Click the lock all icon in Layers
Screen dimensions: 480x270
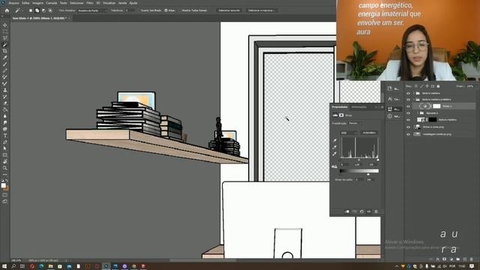tap(438, 86)
